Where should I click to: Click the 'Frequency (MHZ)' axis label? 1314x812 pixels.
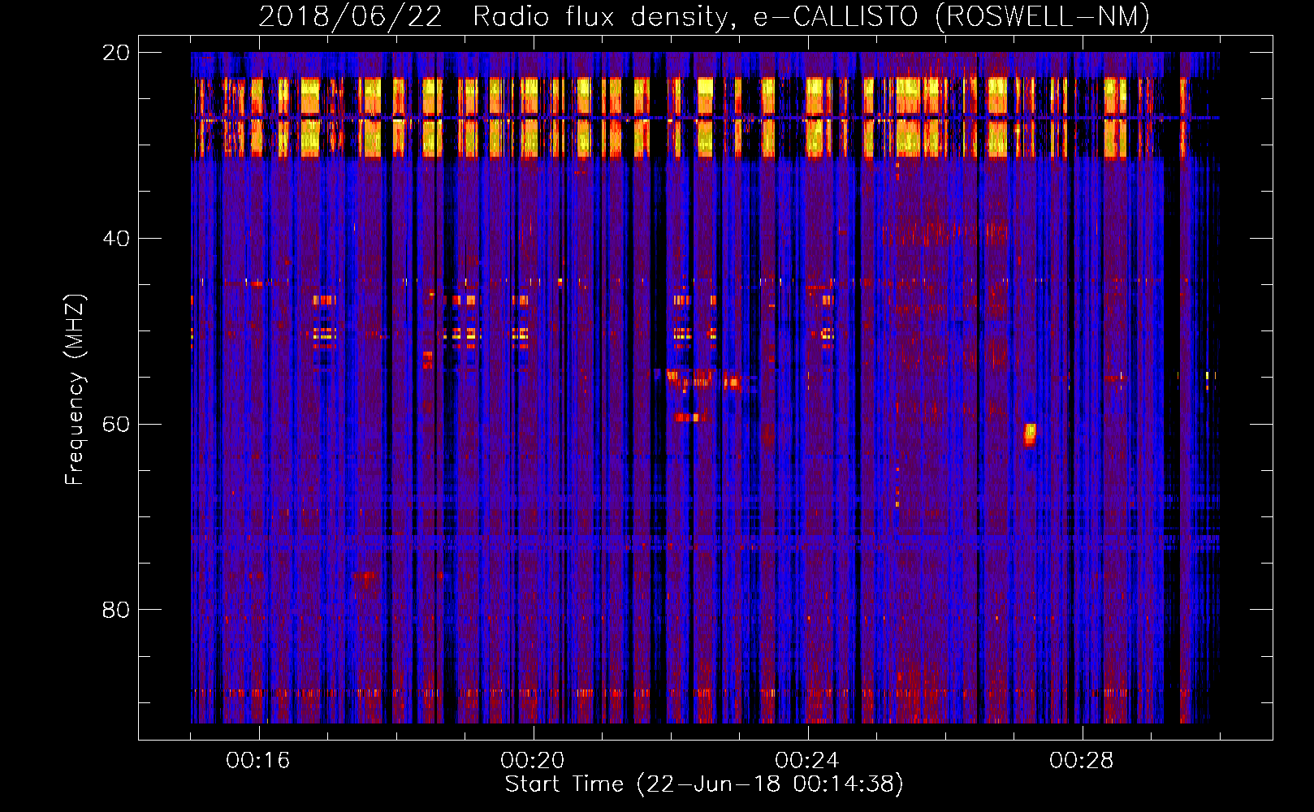[x=75, y=390]
